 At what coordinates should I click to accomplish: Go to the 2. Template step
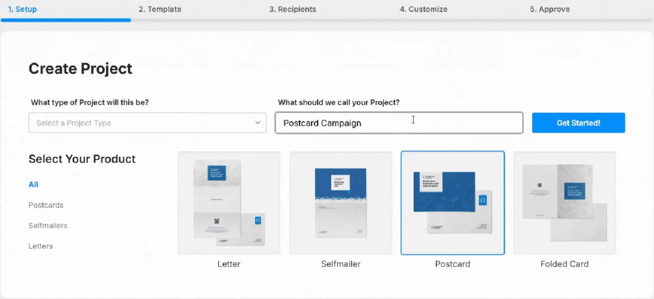(x=160, y=9)
